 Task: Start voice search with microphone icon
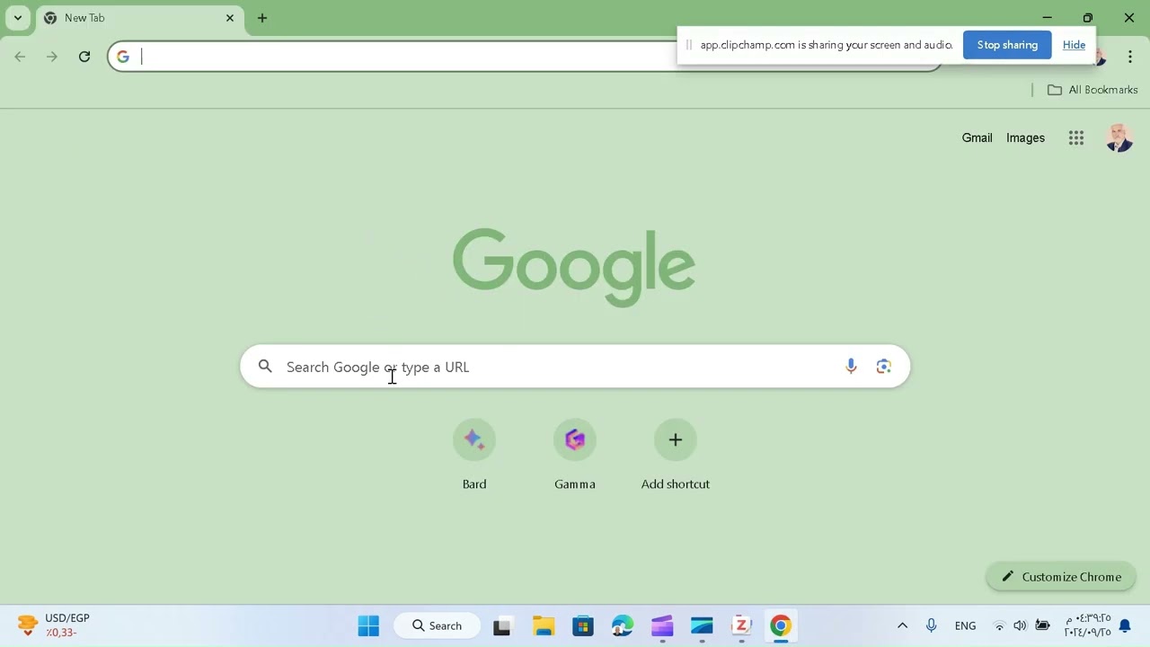pyautogui.click(x=851, y=367)
